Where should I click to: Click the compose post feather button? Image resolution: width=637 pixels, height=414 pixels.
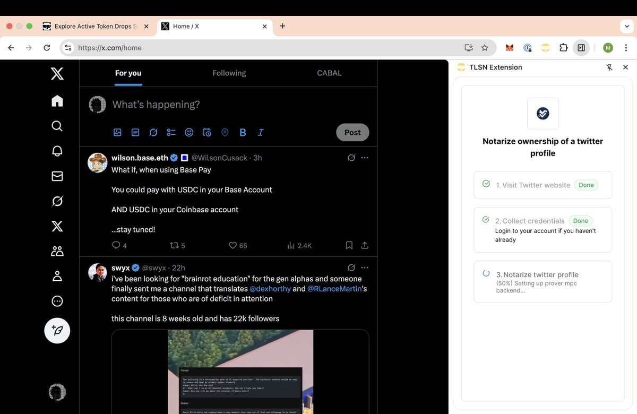click(x=57, y=331)
